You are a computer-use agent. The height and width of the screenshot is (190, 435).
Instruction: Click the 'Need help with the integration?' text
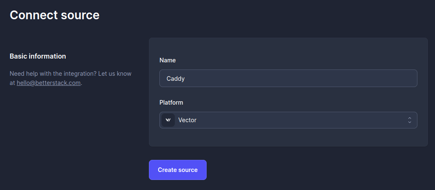[53, 74]
